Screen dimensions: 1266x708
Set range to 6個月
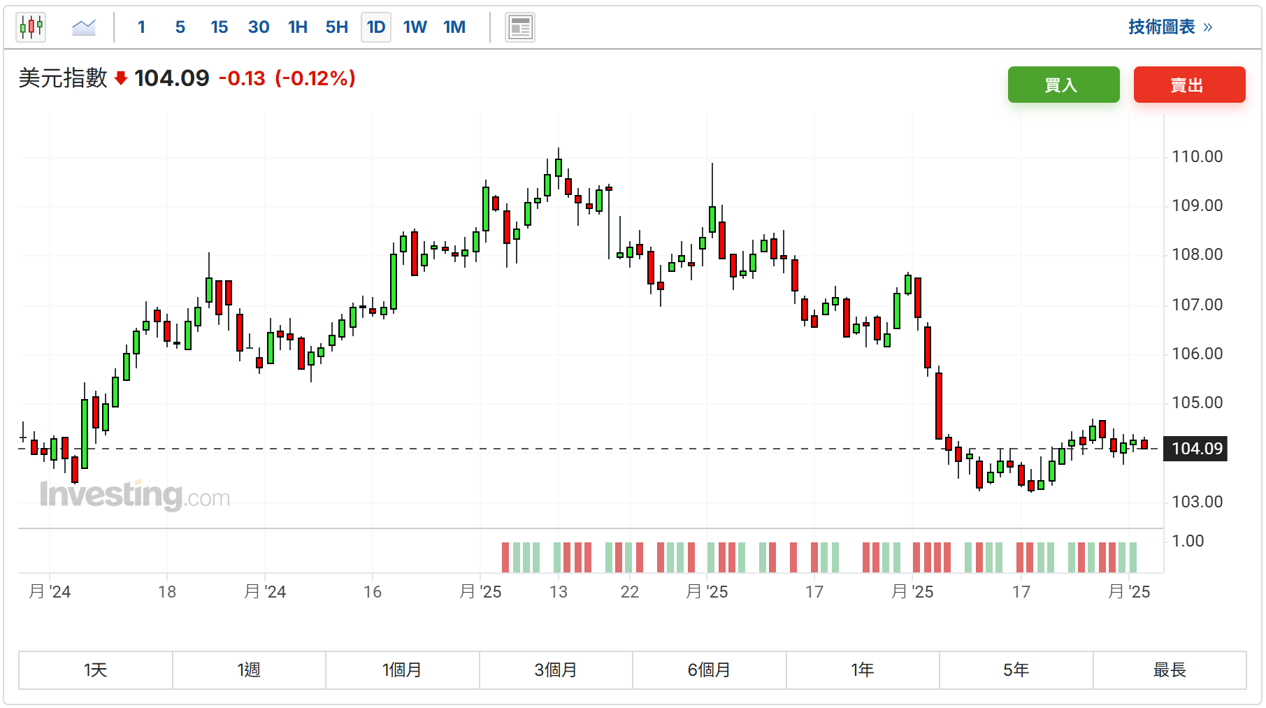point(710,670)
